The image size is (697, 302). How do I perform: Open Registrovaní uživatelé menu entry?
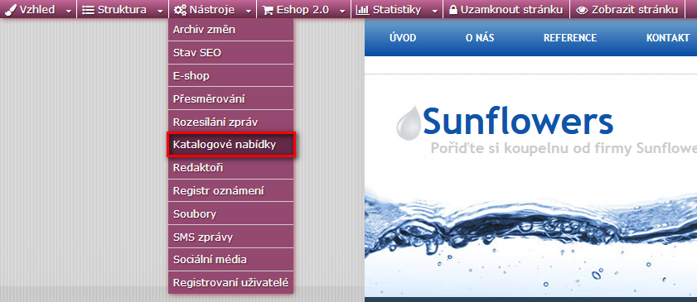tap(230, 282)
